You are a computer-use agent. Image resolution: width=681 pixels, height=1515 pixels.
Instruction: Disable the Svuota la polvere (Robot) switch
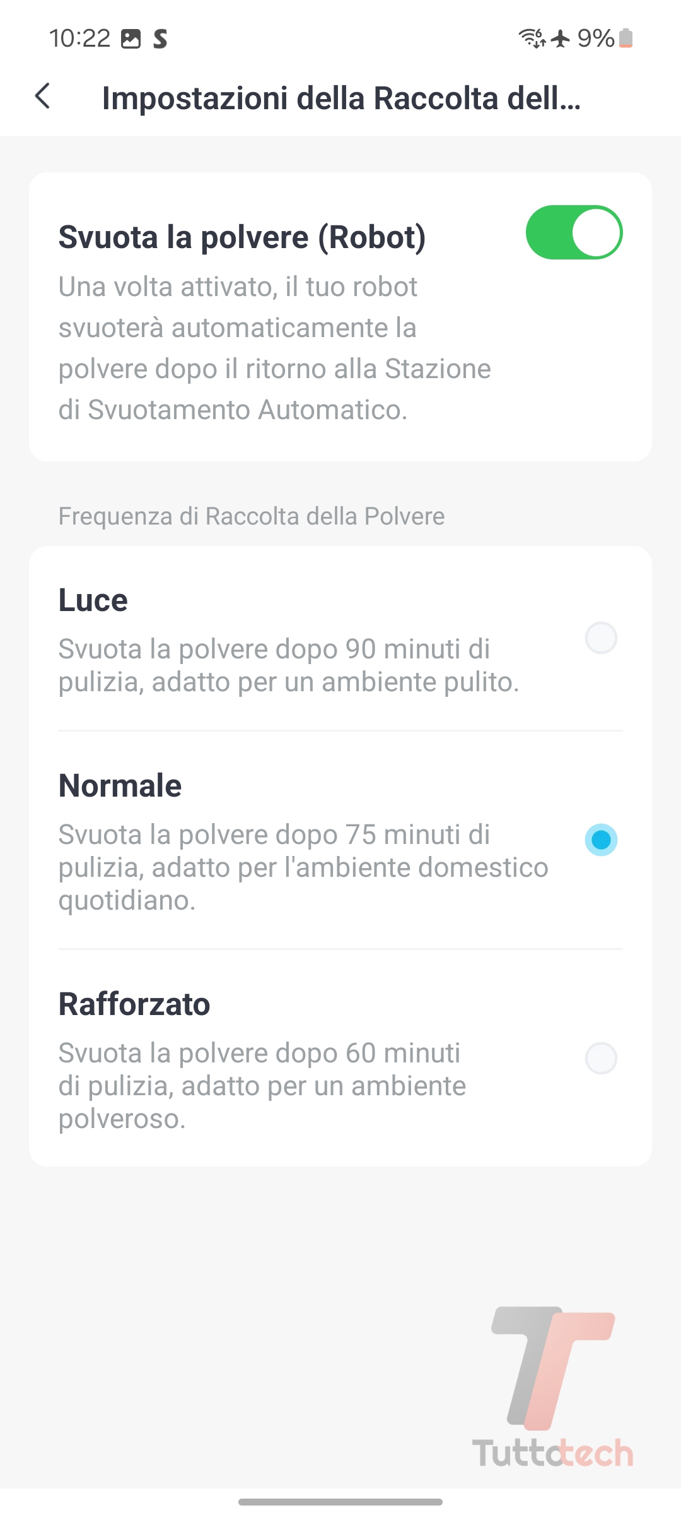tap(574, 232)
